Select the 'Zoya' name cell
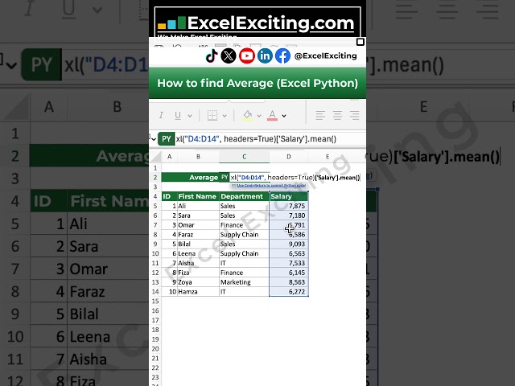Screen dimensions: 515x386 click(199, 282)
